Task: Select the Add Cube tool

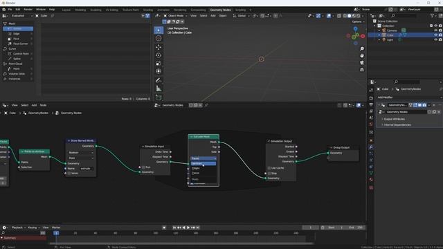Action: (159, 98)
